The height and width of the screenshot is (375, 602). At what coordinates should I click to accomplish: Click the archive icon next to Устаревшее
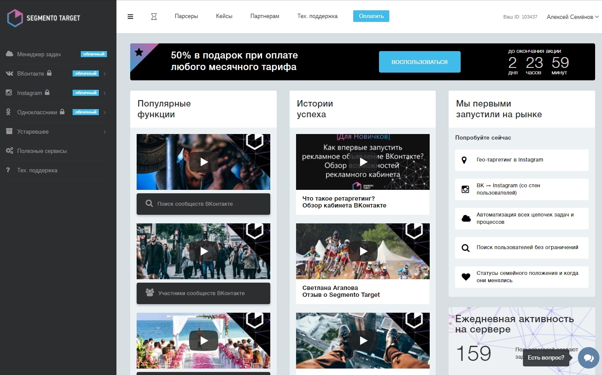tap(9, 131)
